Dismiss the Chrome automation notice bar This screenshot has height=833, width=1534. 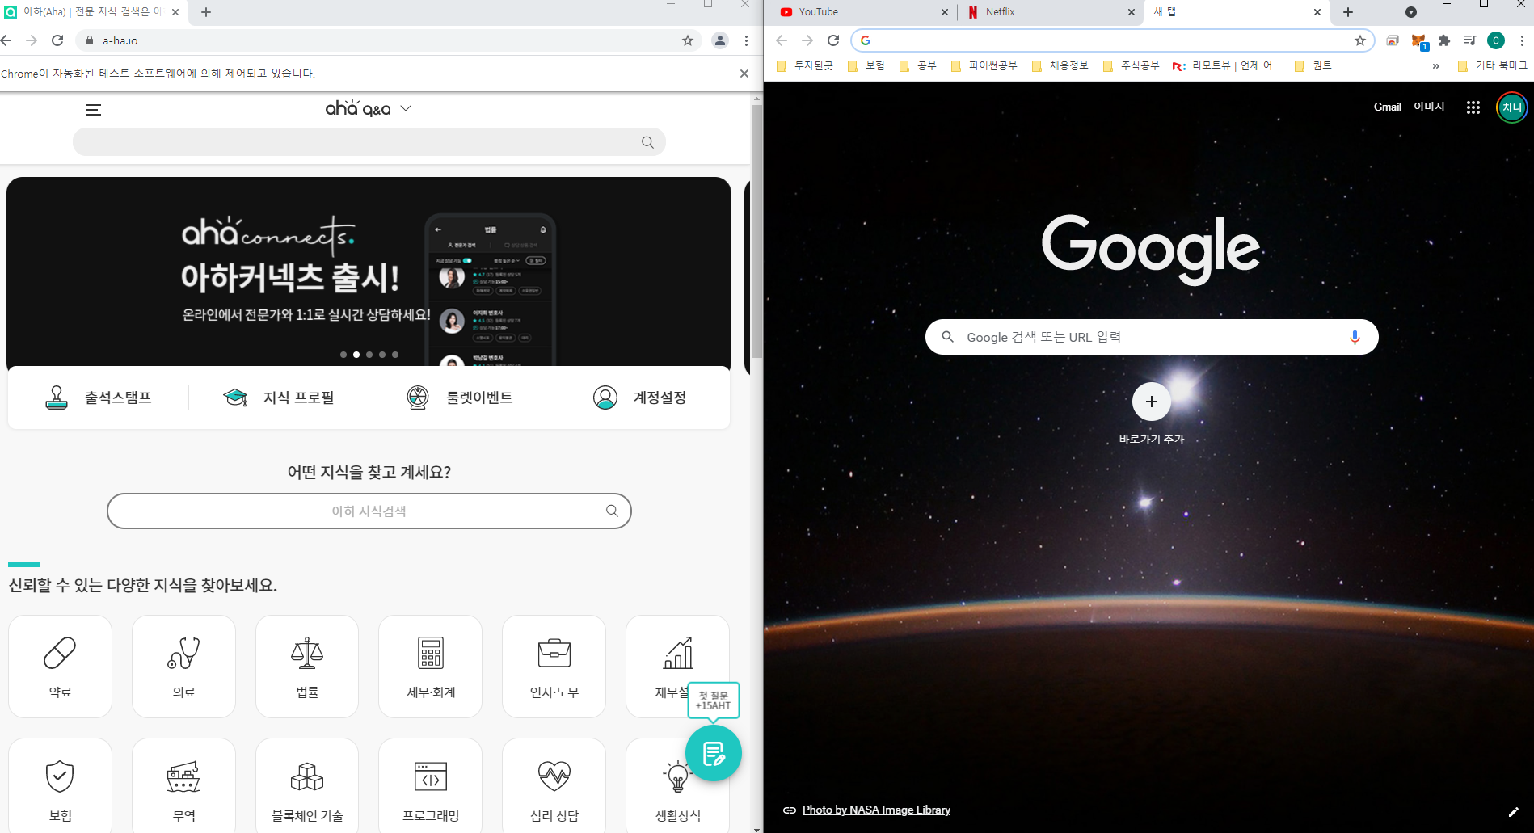tap(744, 74)
